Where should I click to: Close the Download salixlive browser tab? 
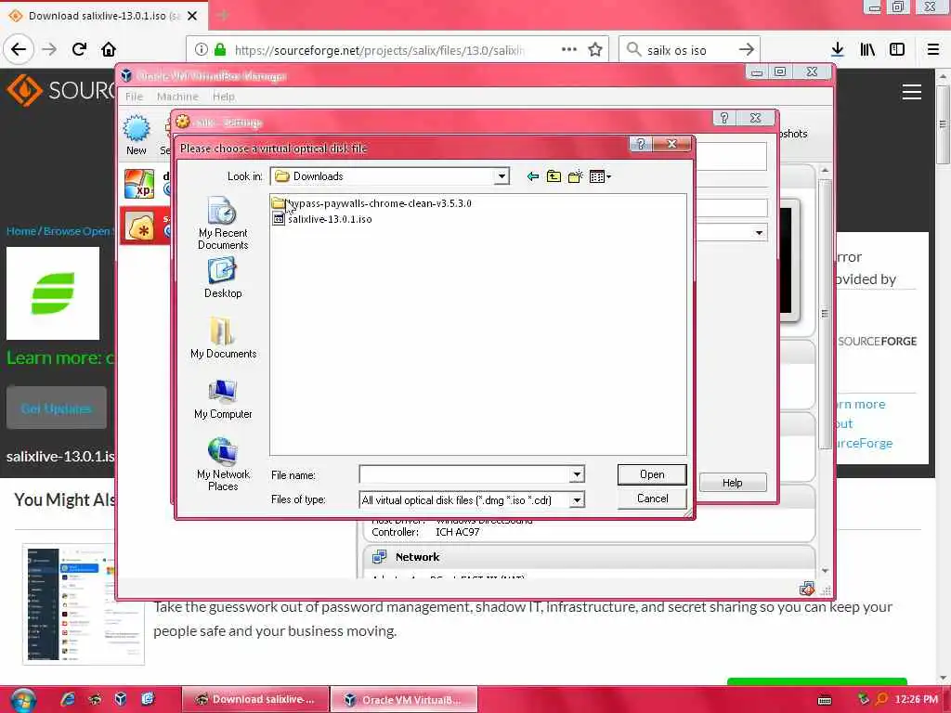192,16
